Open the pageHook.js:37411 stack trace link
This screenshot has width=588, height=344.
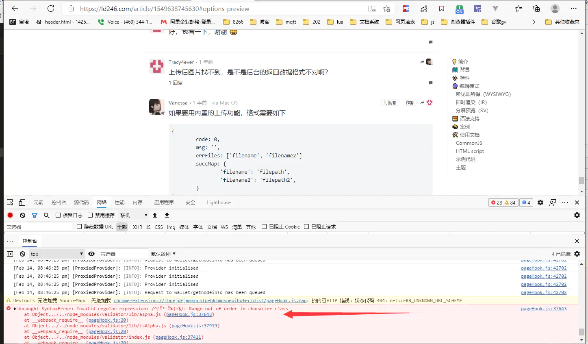pyautogui.click(x=178, y=337)
